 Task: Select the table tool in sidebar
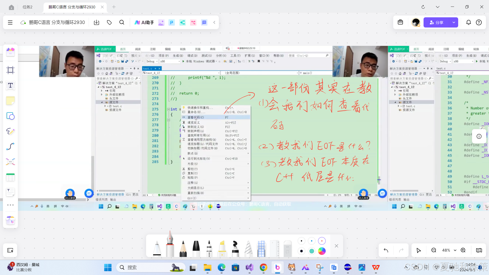(x=10, y=177)
